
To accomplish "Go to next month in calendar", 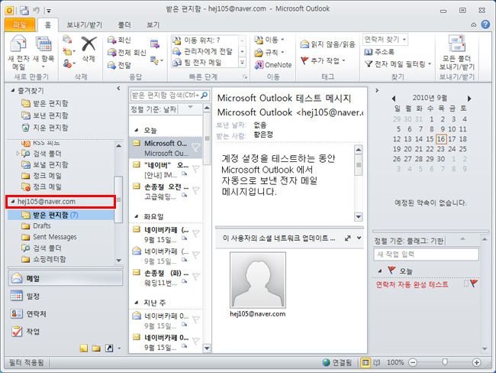I will [469, 99].
